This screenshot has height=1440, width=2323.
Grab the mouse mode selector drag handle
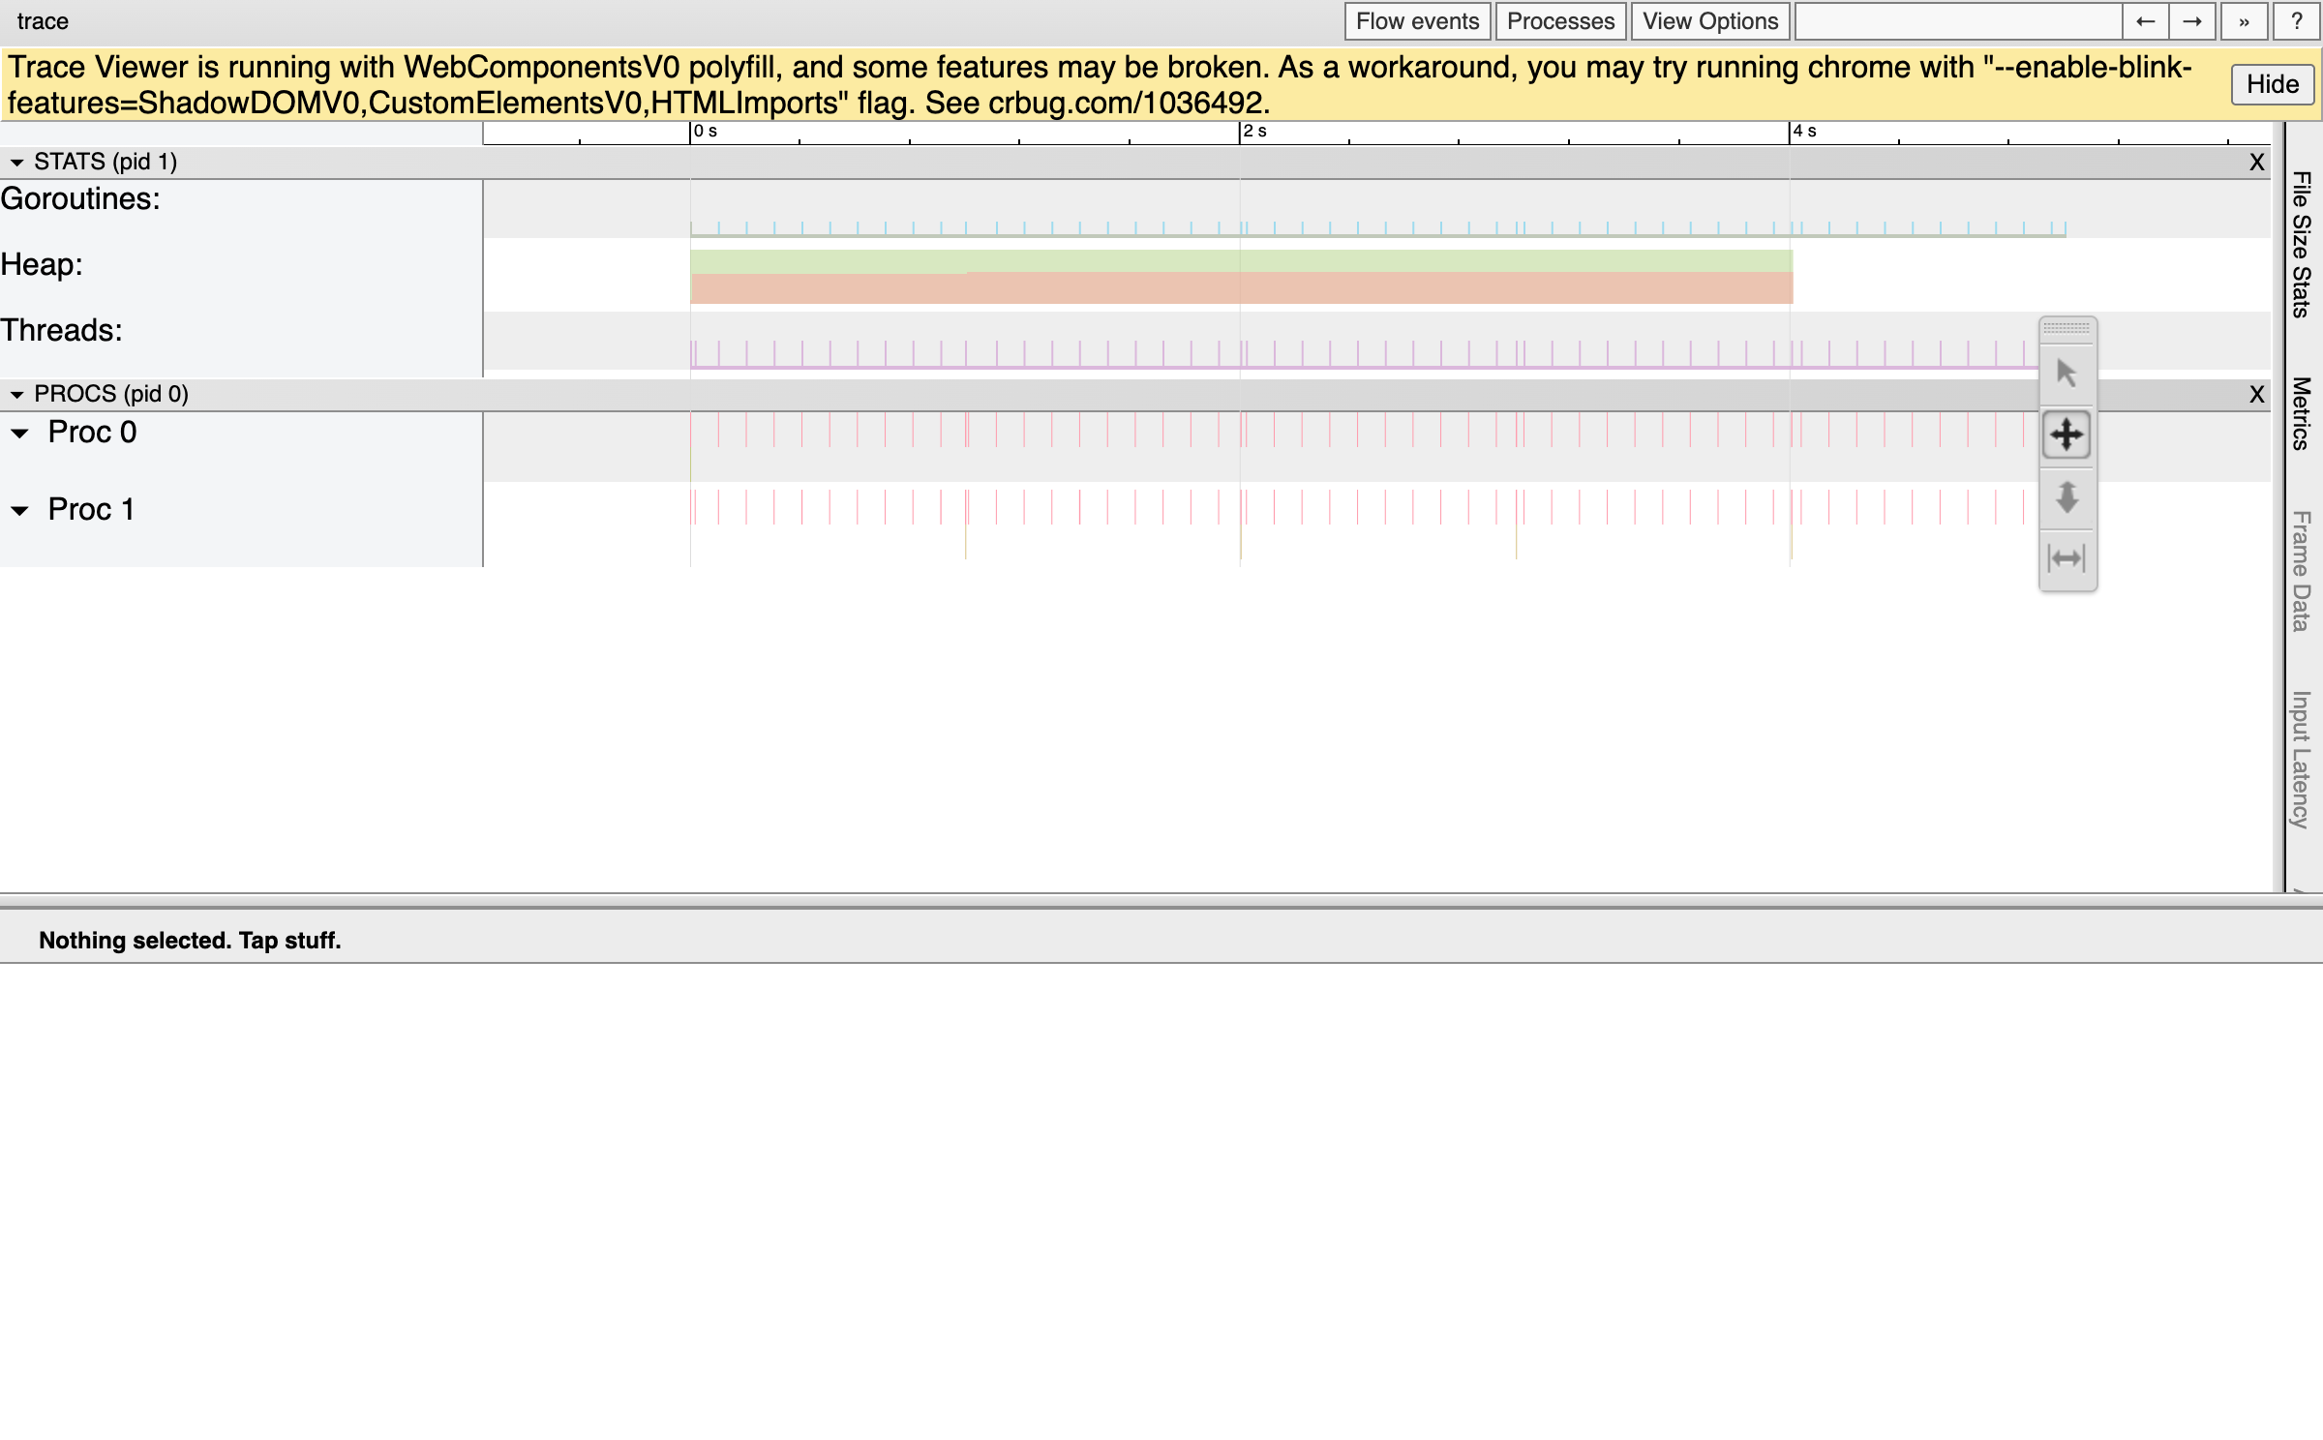(x=2067, y=328)
